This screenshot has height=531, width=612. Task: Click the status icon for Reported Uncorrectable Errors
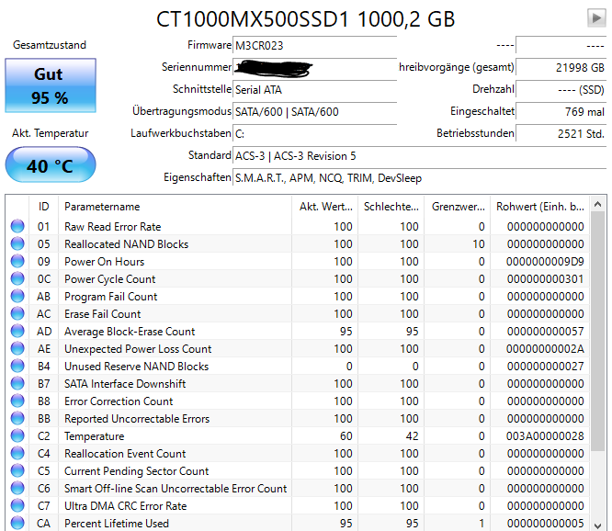click(17, 418)
